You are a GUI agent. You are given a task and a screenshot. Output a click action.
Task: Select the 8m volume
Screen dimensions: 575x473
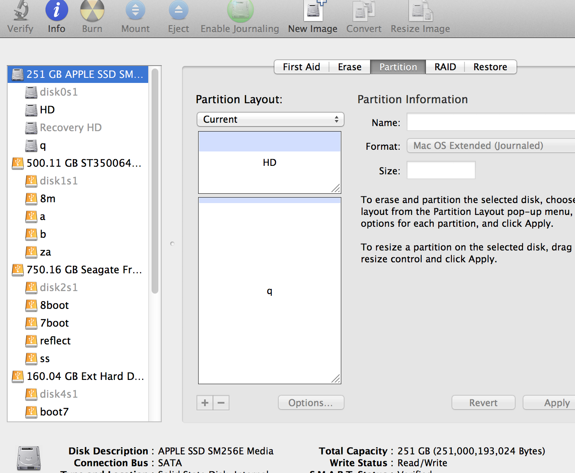tap(78, 199)
